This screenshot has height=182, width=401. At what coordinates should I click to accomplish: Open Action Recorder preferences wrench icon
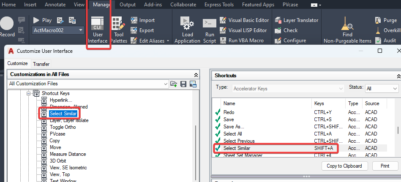60,20
